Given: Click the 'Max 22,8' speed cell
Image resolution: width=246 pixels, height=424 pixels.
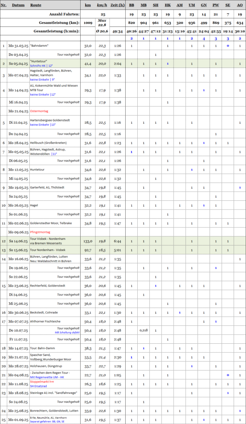Looking at the screenshot, I should click(x=103, y=22).
